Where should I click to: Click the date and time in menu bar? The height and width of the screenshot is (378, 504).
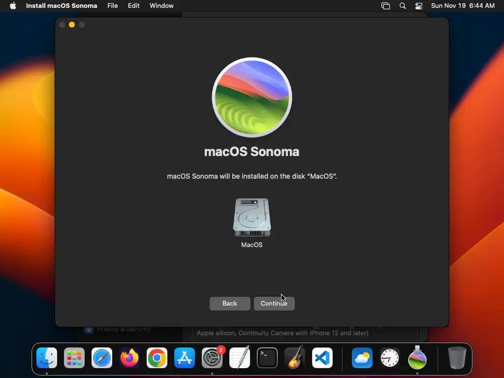[463, 6]
